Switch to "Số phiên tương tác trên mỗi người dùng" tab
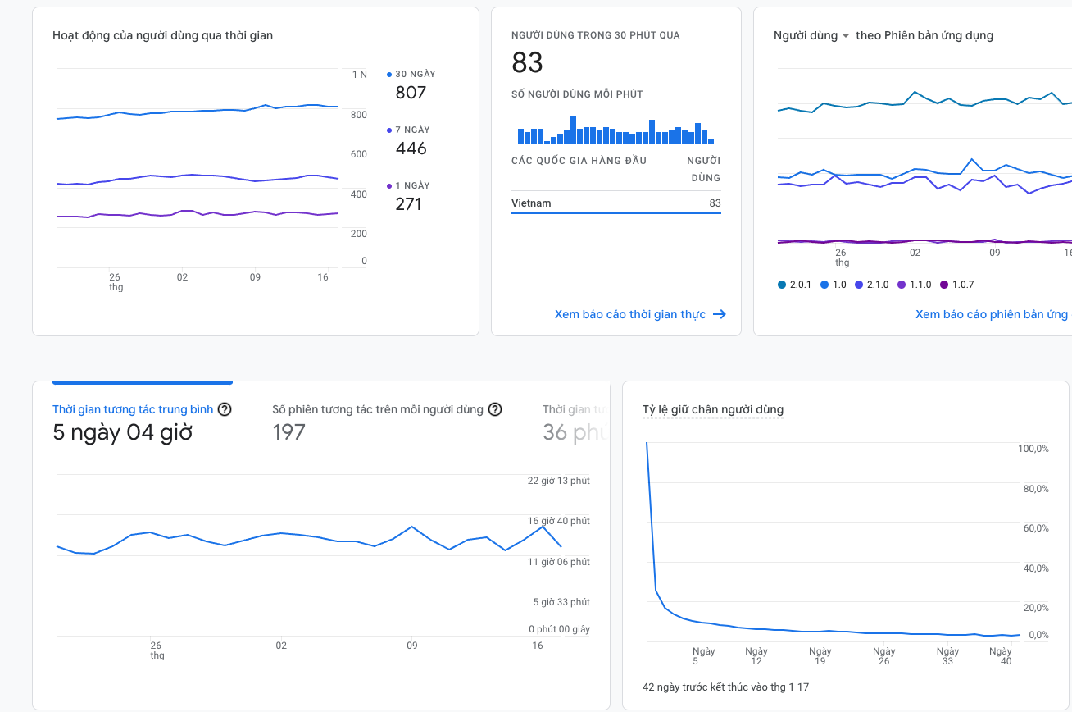1072x712 pixels. [378, 409]
